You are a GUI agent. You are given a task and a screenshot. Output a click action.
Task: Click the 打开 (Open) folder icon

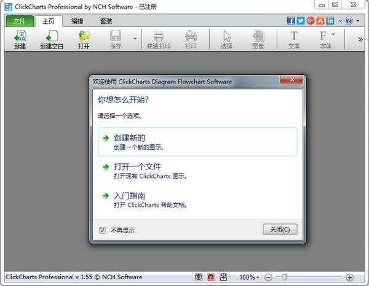(x=84, y=36)
